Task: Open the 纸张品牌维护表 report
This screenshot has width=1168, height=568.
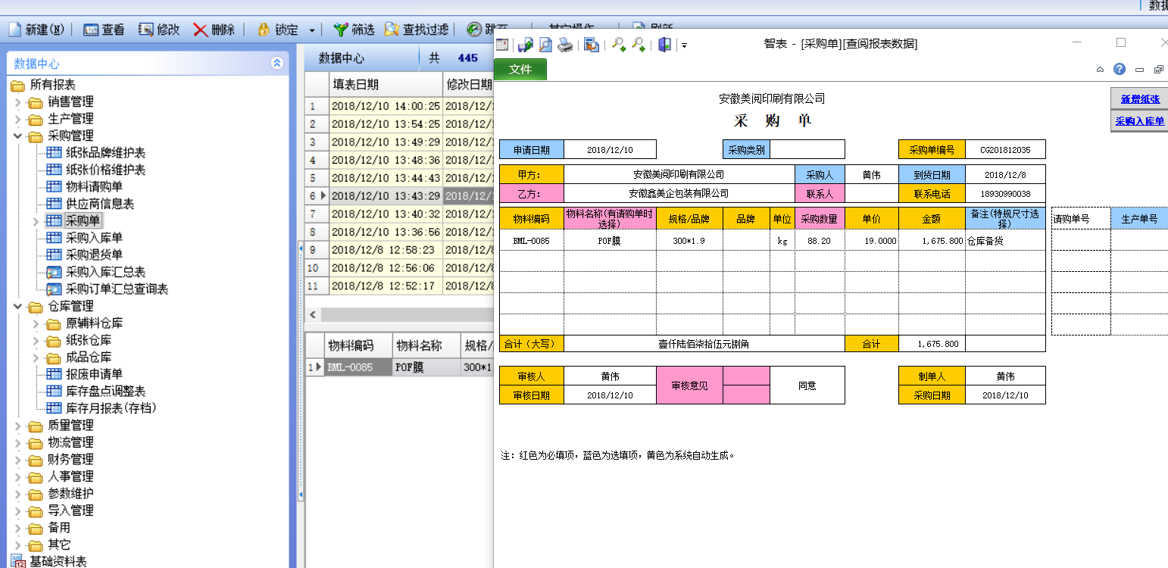Action: pyautogui.click(x=105, y=153)
